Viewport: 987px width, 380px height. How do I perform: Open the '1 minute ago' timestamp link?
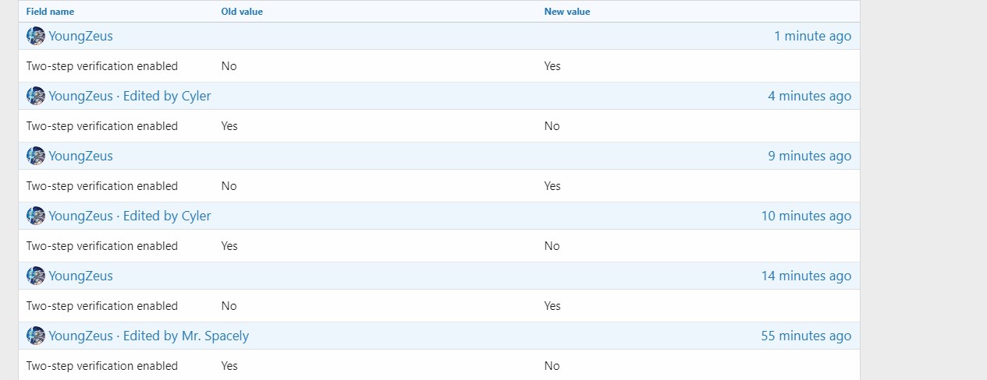(812, 36)
